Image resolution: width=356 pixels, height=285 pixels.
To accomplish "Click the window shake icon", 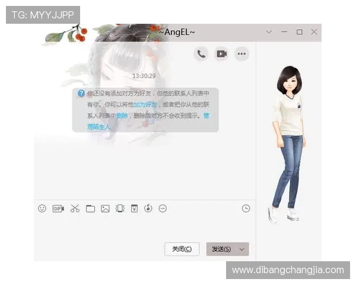I will tap(120, 208).
